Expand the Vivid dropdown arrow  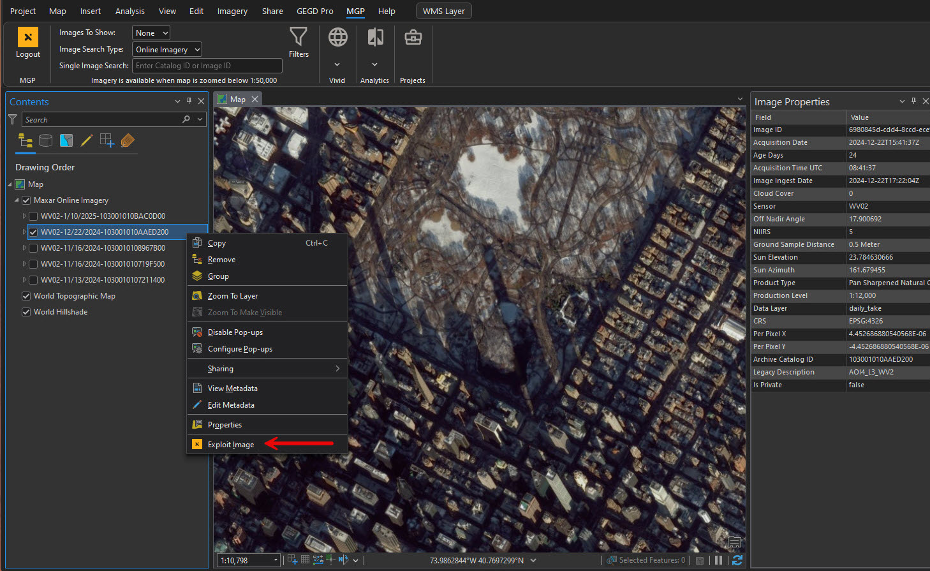[x=337, y=64]
